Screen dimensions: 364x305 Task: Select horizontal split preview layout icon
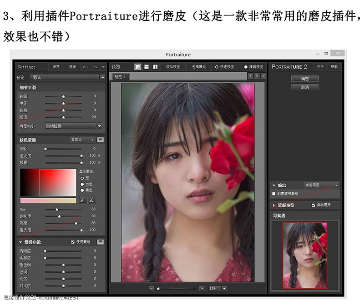147,67
